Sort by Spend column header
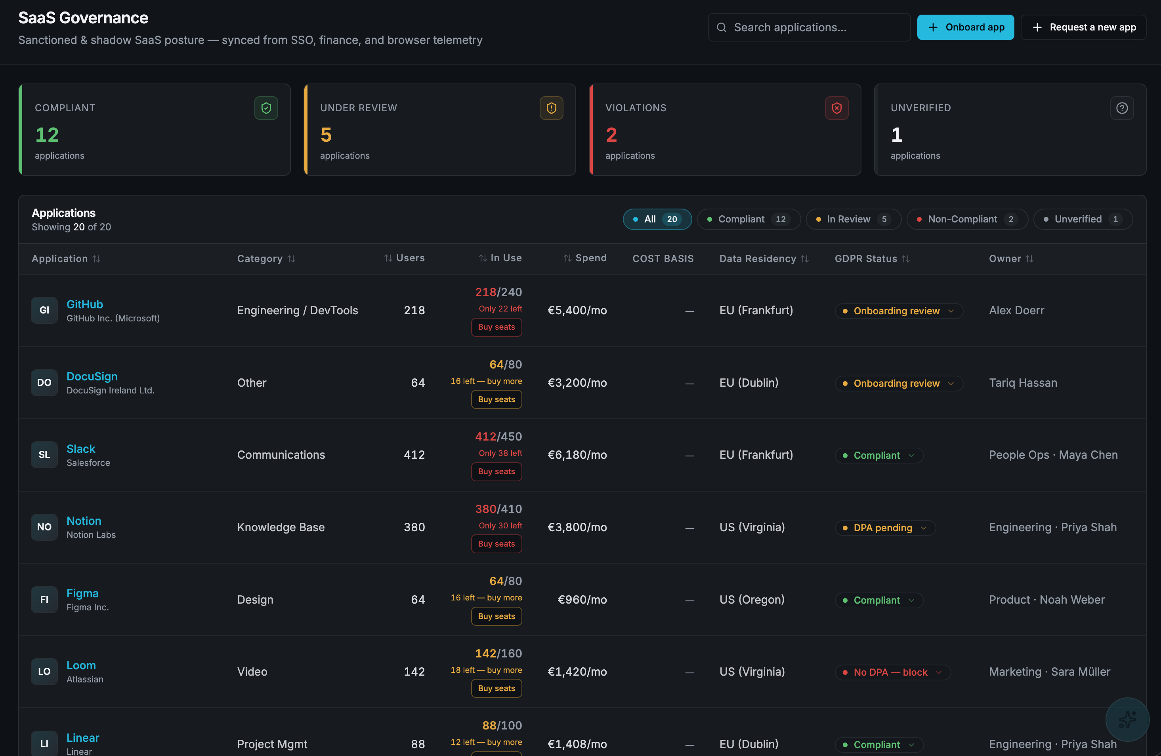The image size is (1161, 756). click(x=585, y=258)
